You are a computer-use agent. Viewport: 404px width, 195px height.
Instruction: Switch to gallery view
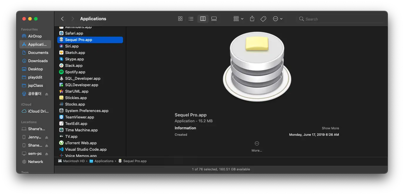(214, 19)
